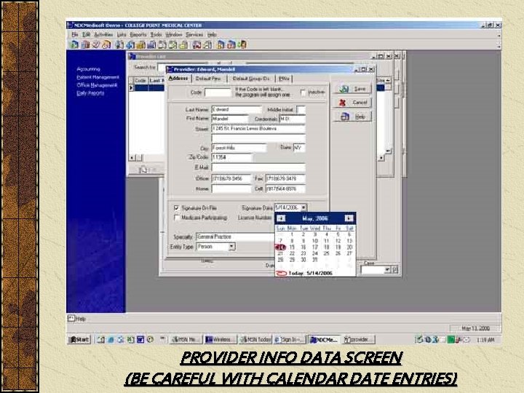Image resolution: width=524 pixels, height=393 pixels.
Task: Click the Help button in provider dialog
Action: click(x=352, y=116)
